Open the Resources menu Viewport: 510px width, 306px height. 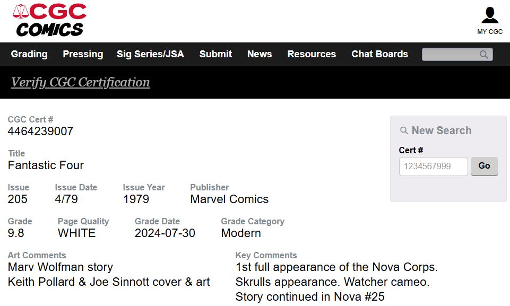(312, 54)
